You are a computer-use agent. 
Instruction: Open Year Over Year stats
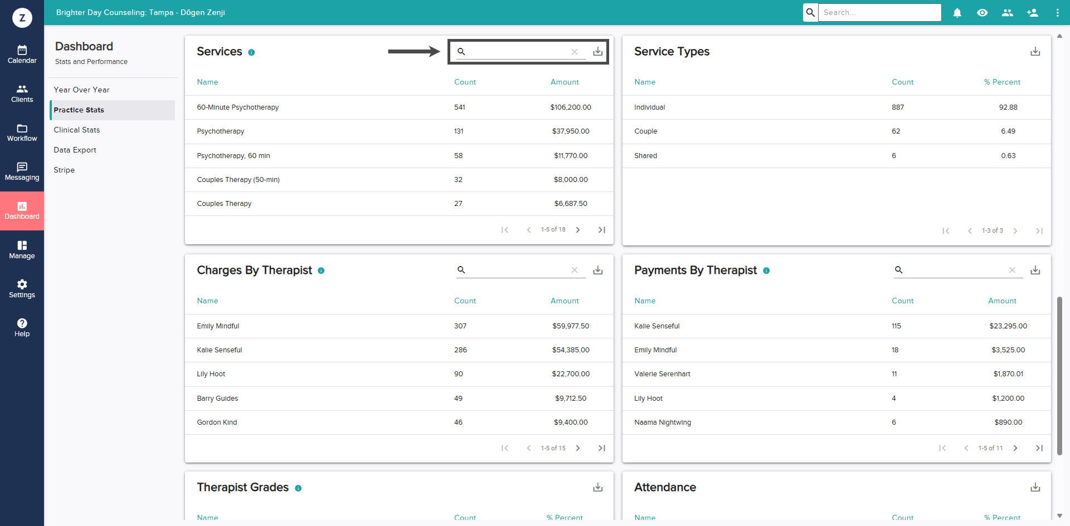81,90
